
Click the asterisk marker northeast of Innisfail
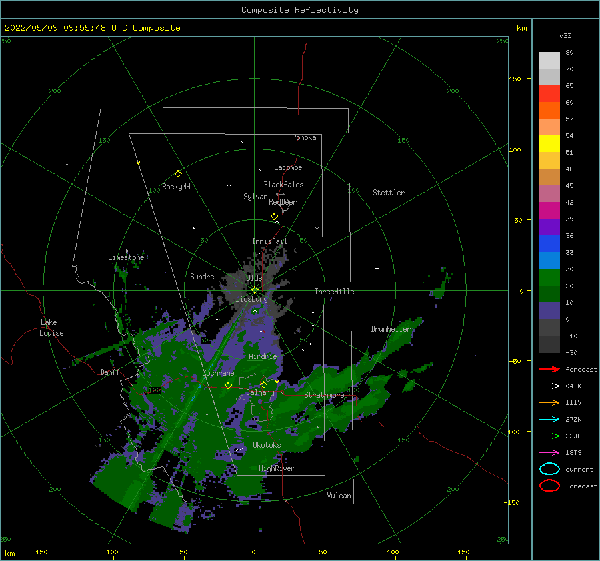317,229
